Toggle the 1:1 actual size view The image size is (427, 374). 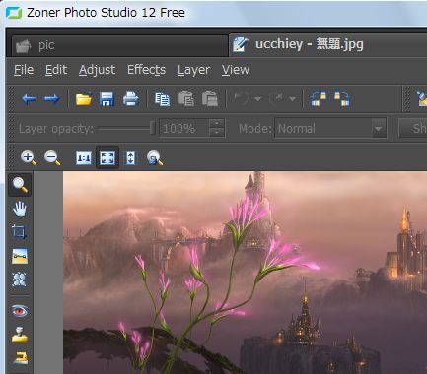[x=84, y=157]
